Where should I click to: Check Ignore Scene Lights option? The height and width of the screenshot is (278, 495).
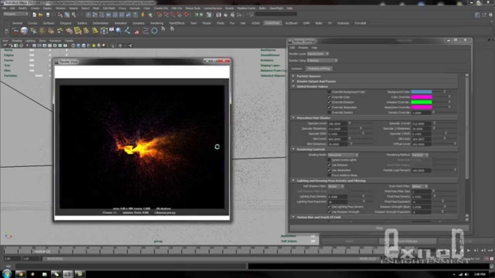coord(329,160)
